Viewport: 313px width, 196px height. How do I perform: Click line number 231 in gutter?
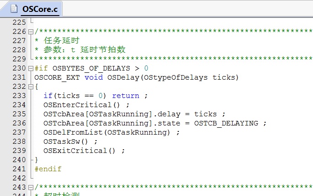coord(19,77)
